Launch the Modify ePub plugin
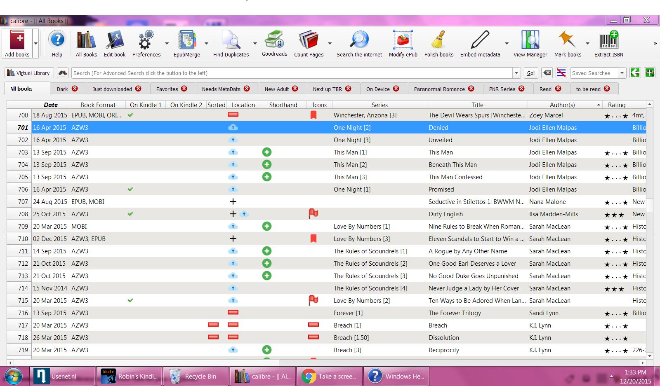The width and height of the screenshot is (660, 386). point(403,43)
